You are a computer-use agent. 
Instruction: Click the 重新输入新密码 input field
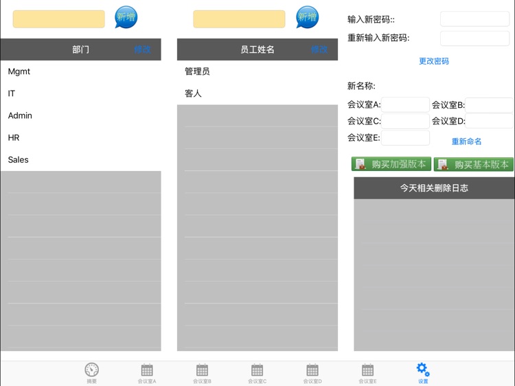coord(475,38)
